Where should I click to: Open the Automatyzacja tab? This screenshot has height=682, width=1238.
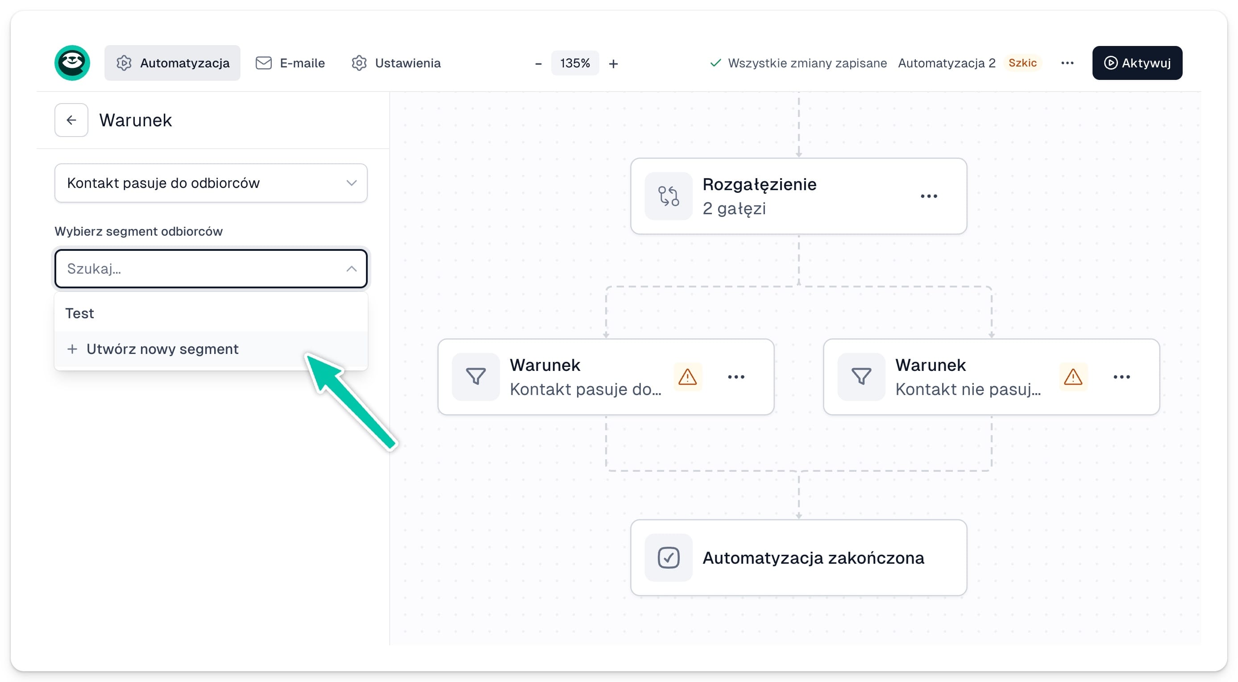tap(173, 63)
